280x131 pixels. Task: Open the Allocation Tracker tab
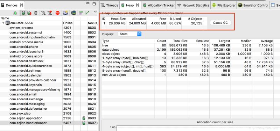pos(159,5)
